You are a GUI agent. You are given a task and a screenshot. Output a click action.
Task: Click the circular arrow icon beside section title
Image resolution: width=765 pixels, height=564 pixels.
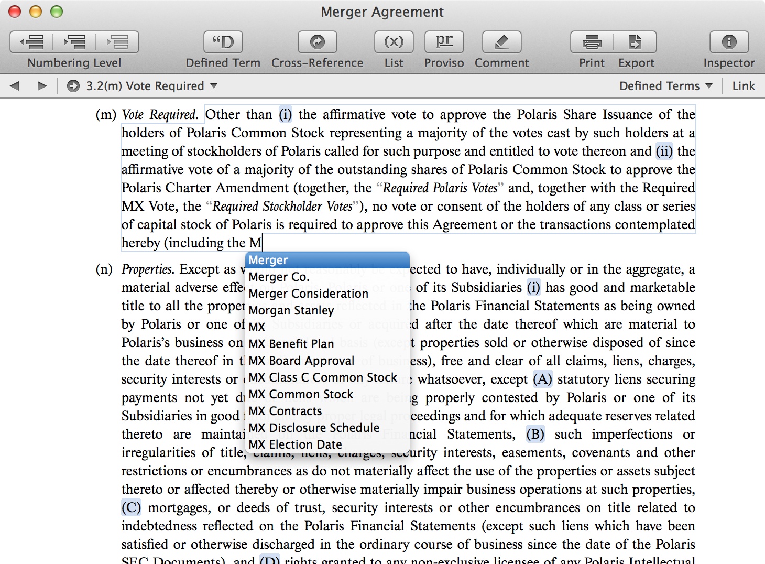coord(73,86)
